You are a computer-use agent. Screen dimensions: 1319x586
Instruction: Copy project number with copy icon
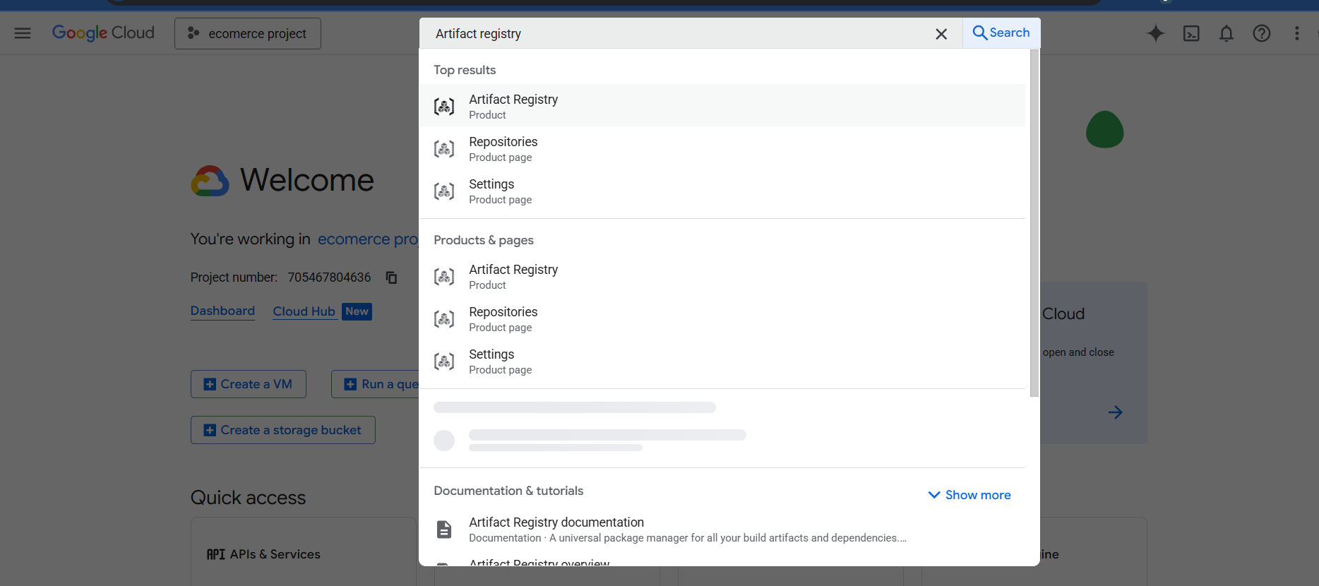tap(391, 277)
